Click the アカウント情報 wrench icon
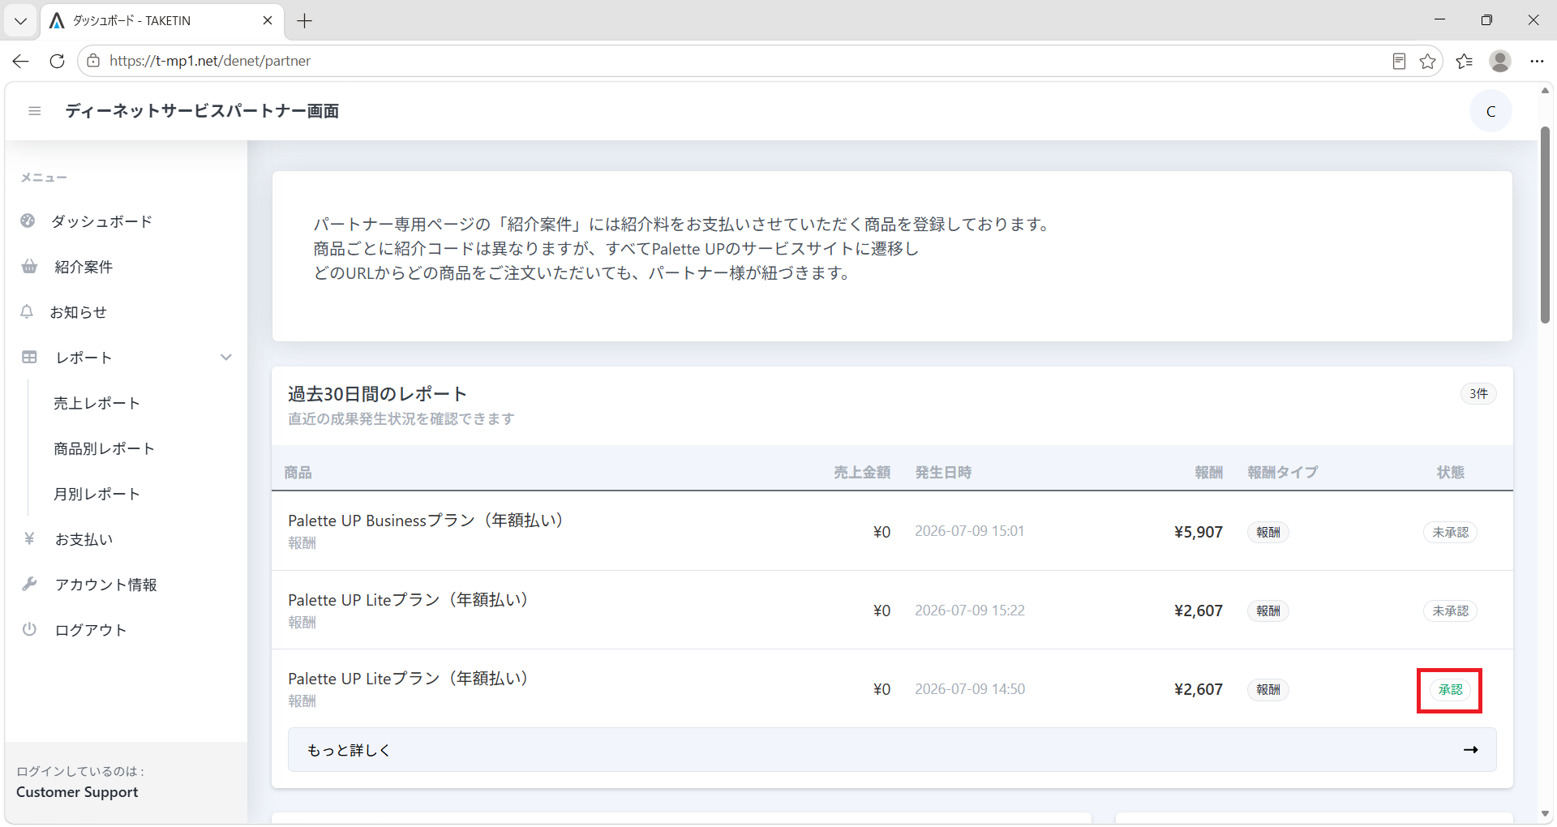 click(x=29, y=584)
